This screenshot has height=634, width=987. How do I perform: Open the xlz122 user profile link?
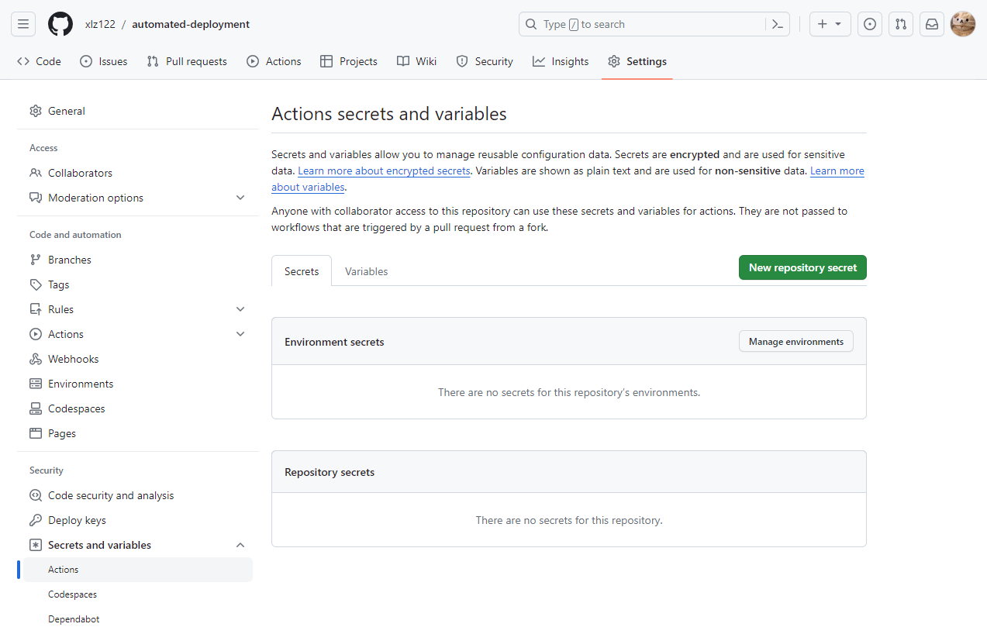(100, 24)
